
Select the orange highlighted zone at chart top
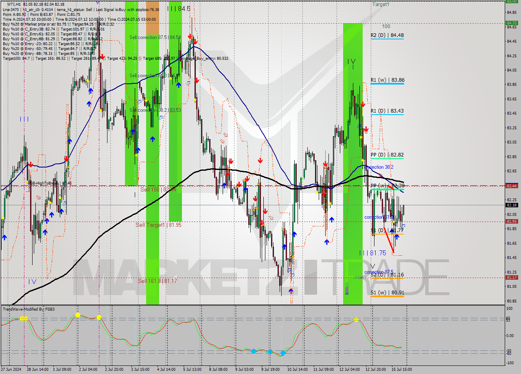[153, 17]
